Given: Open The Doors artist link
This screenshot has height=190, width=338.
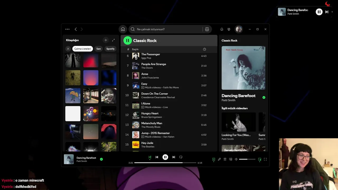Looking at the screenshot, I should [x=147, y=68].
